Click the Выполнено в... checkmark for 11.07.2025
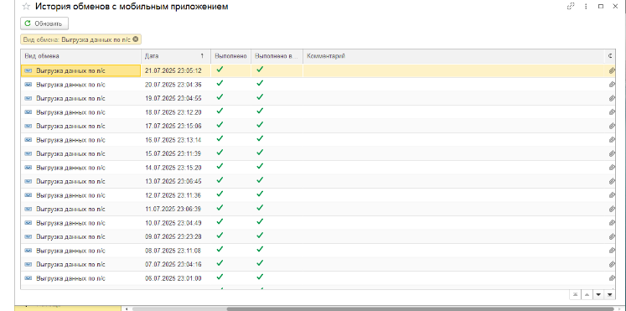Screen dimensions: 626x311 pyautogui.click(x=260, y=208)
